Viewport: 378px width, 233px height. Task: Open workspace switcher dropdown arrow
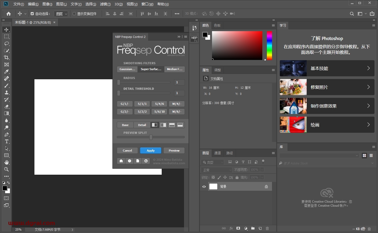pyautogui.click(x=366, y=14)
